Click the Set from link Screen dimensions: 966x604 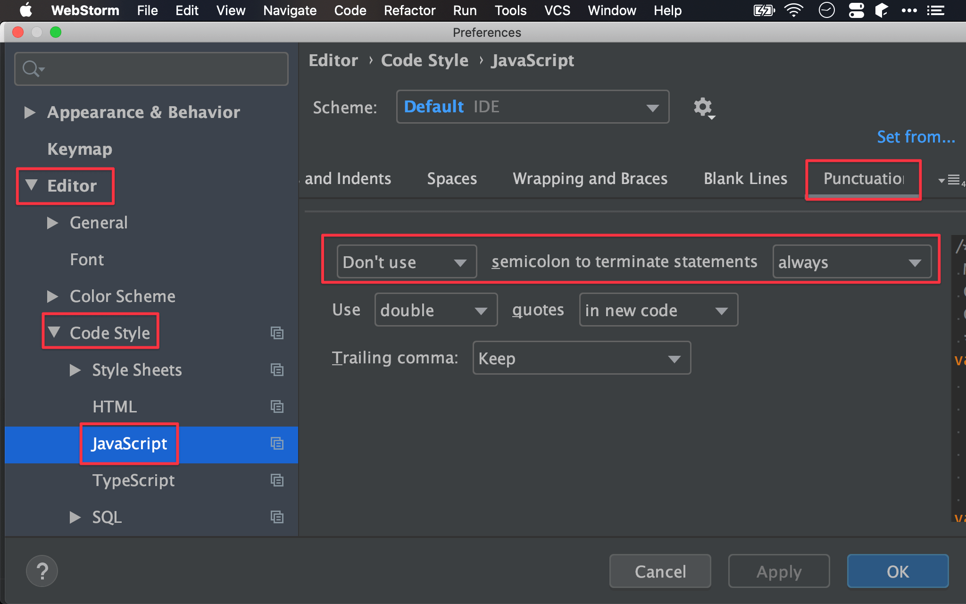tap(916, 136)
